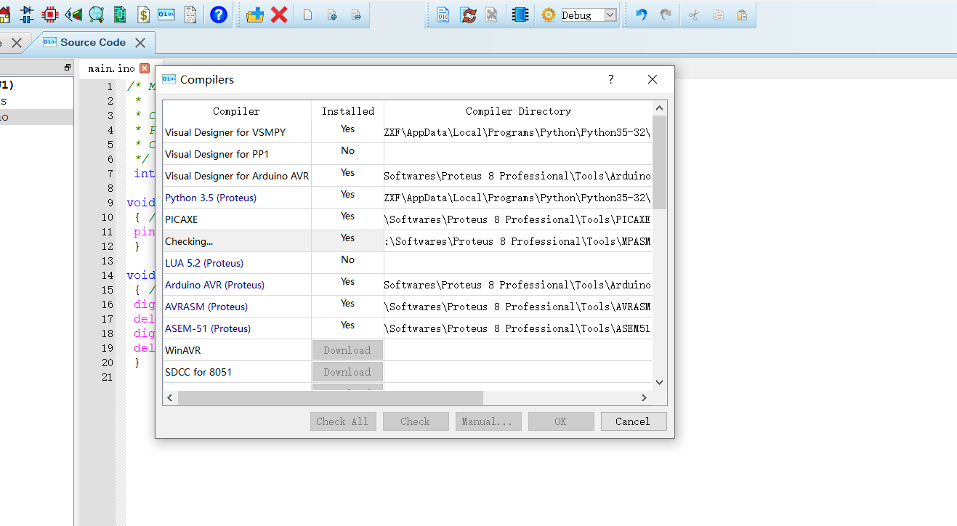Screen dimensions: 957x526
Task: Open the PCB Layout (chip icon)
Action: coord(49,14)
